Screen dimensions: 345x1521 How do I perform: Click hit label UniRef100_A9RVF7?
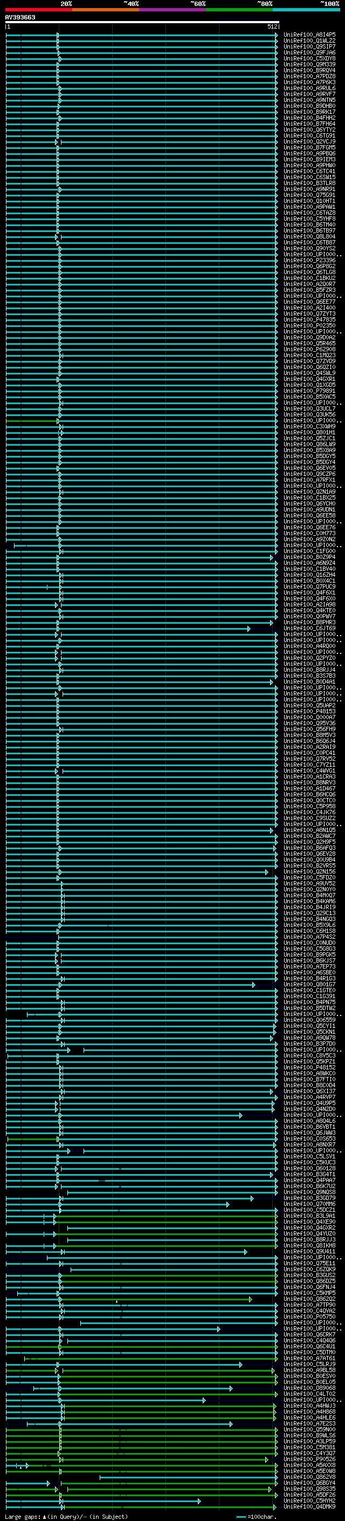pos(309,94)
